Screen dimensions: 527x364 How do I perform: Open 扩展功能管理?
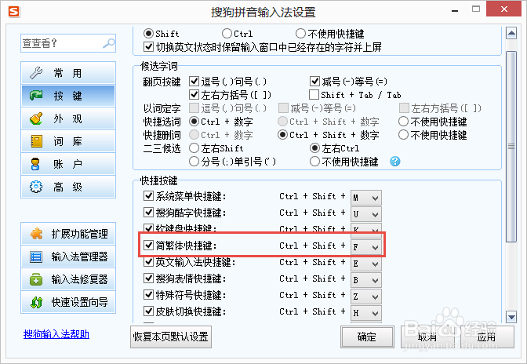68,234
